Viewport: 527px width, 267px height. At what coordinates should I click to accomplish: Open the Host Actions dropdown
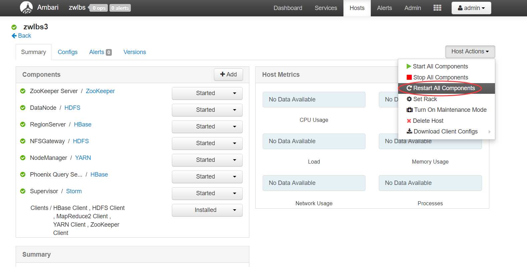click(470, 51)
